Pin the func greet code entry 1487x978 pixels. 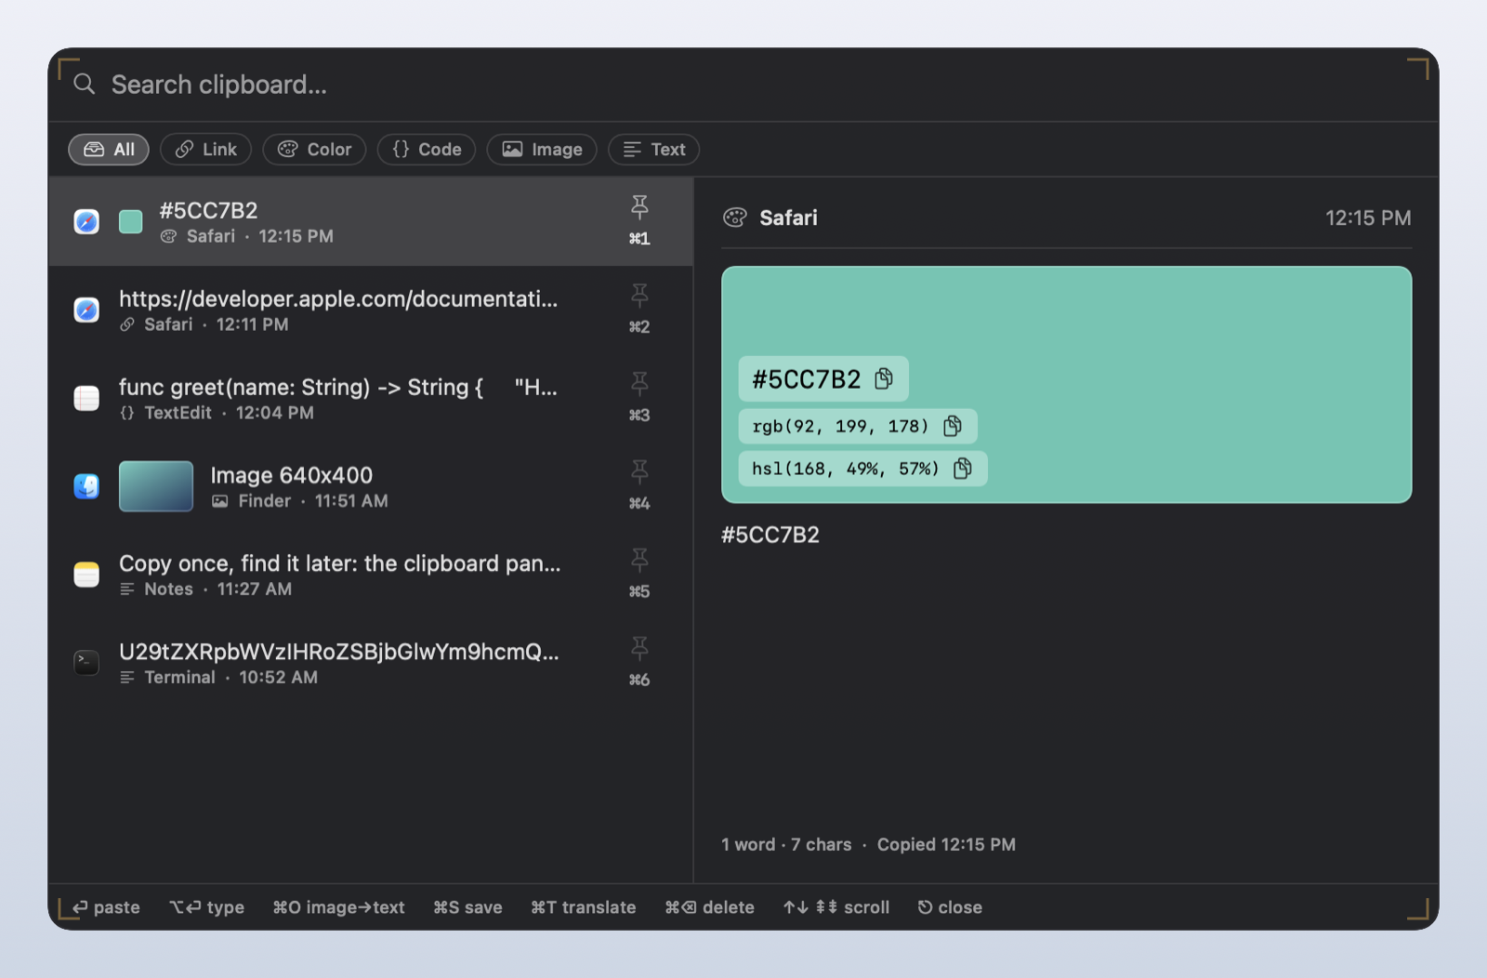click(639, 384)
